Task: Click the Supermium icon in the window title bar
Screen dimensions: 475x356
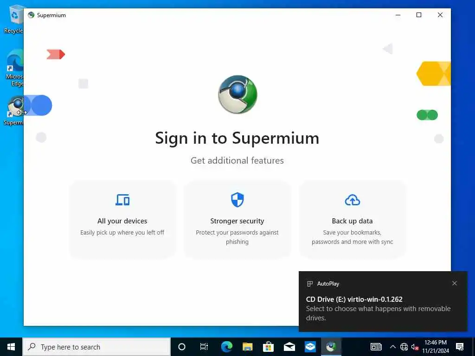Action: pyautogui.click(x=31, y=15)
